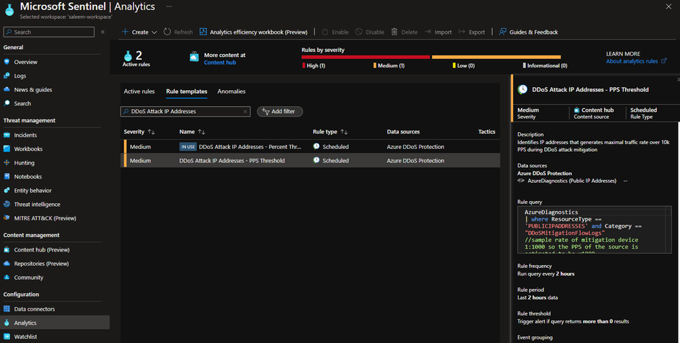Open Data connectors page
Viewport: 680px width, 343px height.
[x=34, y=309]
